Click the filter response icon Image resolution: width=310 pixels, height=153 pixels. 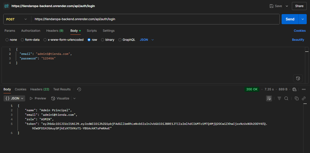279,98
